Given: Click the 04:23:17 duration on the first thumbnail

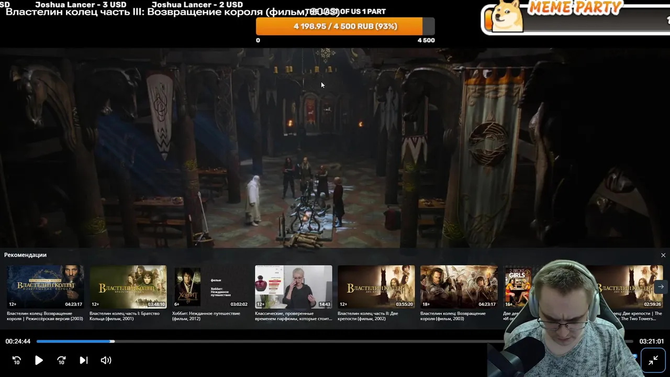Looking at the screenshot, I should tap(73, 304).
